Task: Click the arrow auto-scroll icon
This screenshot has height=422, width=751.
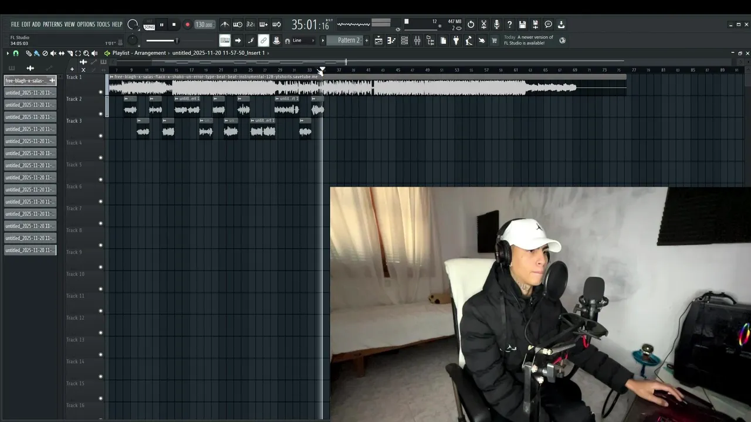Action: click(238, 40)
